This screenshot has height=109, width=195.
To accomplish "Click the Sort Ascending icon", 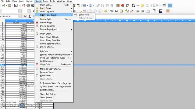I will click(103, 5).
